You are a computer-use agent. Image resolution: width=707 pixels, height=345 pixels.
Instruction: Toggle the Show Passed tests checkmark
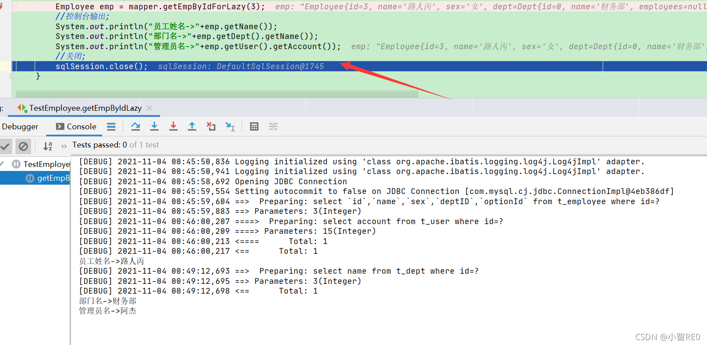[x=5, y=146]
